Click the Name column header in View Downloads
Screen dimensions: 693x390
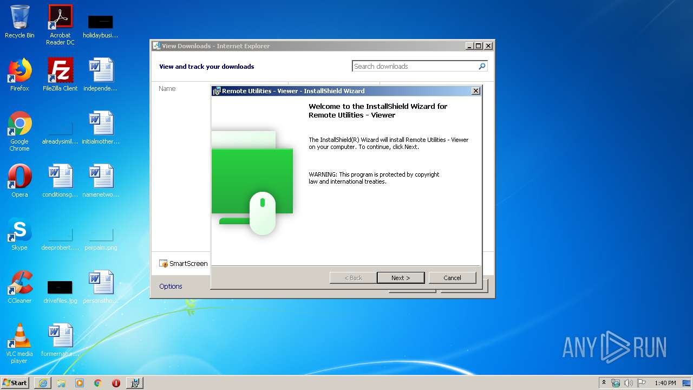[167, 88]
